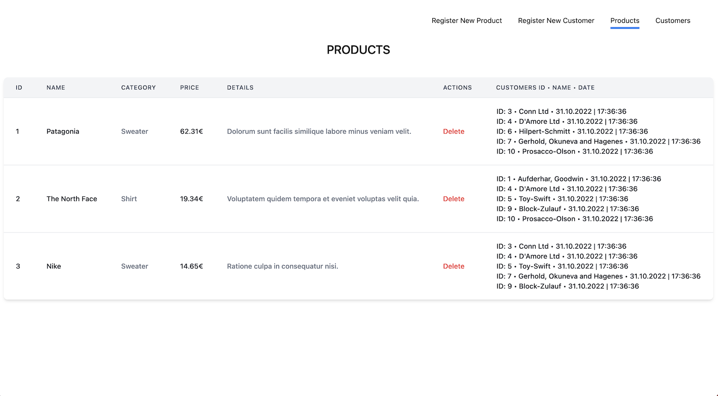718x396 pixels.
Task: Click the CUSTOMERS ID • NAME • DATE header
Action: [545, 88]
